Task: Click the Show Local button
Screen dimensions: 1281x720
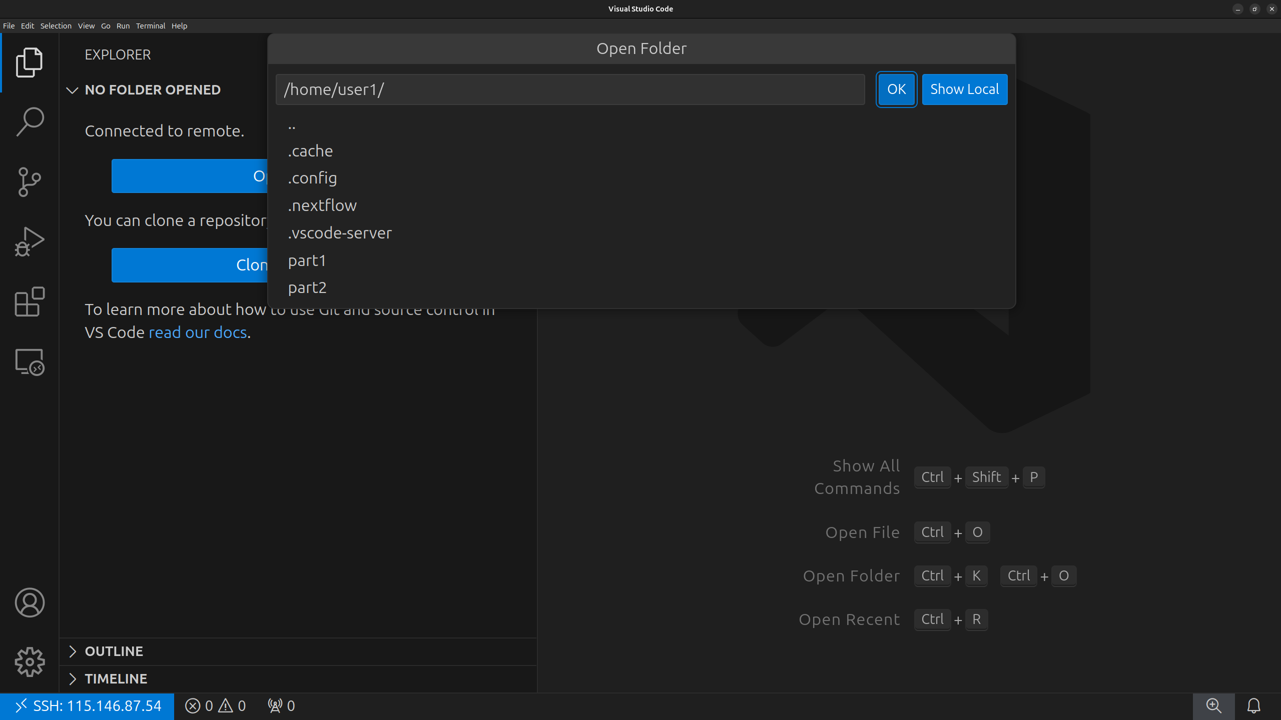Action: pyautogui.click(x=964, y=89)
